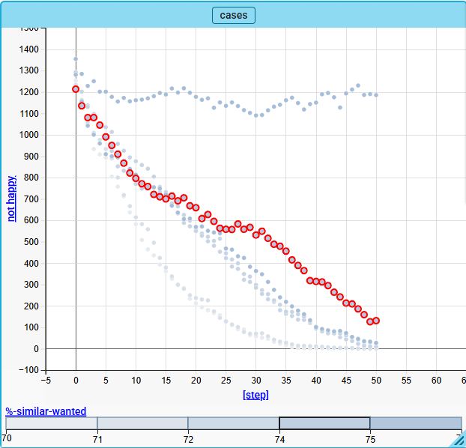466x448 pixels.
Task: Select the red data point at step 20
Action: pos(196,208)
